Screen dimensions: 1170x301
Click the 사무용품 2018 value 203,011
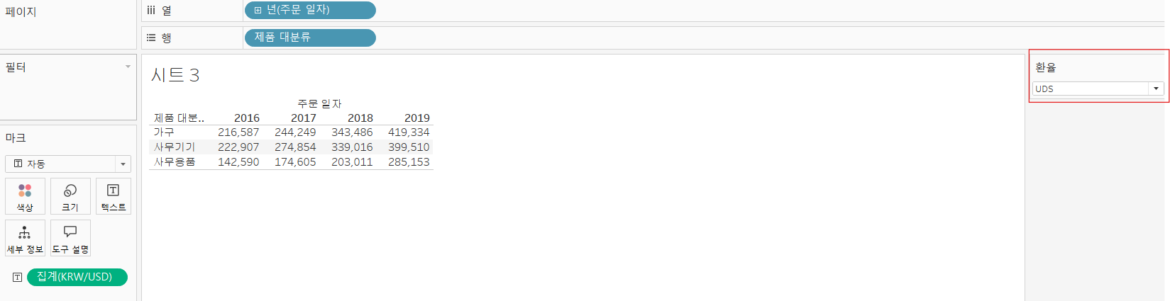point(352,162)
